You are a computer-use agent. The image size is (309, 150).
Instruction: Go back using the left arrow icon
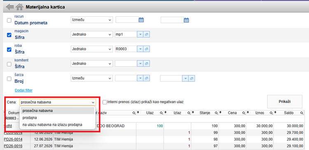point(10,7)
